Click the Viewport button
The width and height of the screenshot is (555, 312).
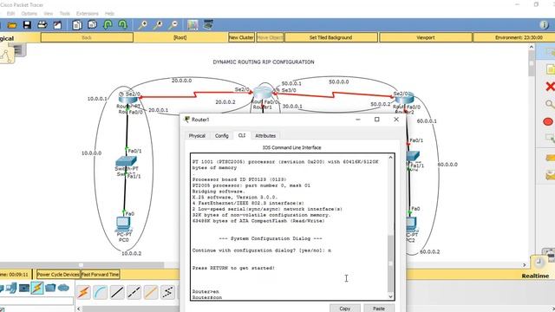pos(426,37)
